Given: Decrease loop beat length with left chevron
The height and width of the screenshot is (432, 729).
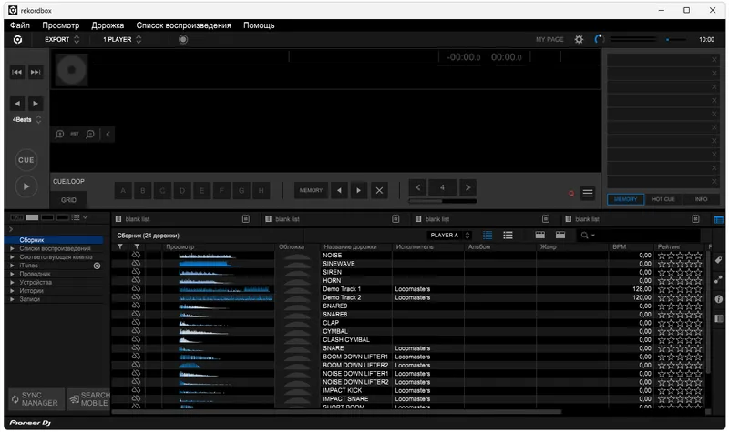Looking at the screenshot, I should [x=418, y=187].
